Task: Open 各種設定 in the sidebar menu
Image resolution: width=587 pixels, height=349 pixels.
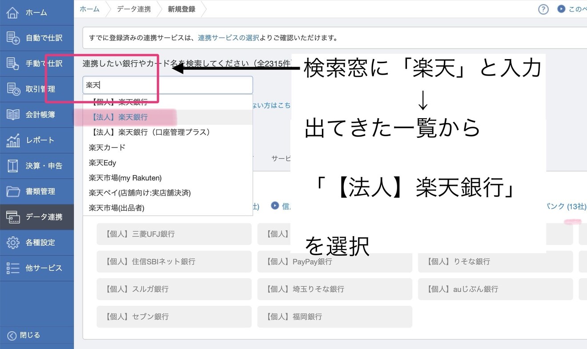Action: [37, 243]
